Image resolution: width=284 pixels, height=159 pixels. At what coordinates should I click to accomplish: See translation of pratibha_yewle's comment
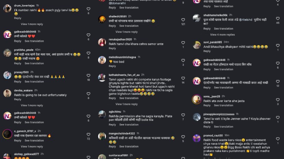pyautogui.click(x=34, y=63)
